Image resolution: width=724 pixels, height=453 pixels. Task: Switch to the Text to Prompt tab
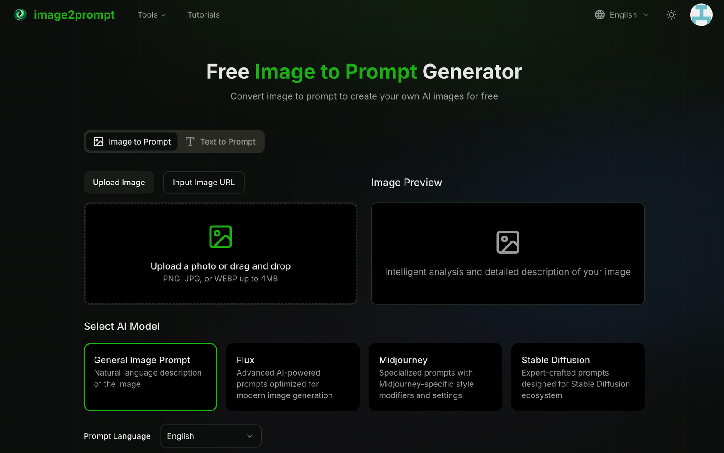coord(221,141)
